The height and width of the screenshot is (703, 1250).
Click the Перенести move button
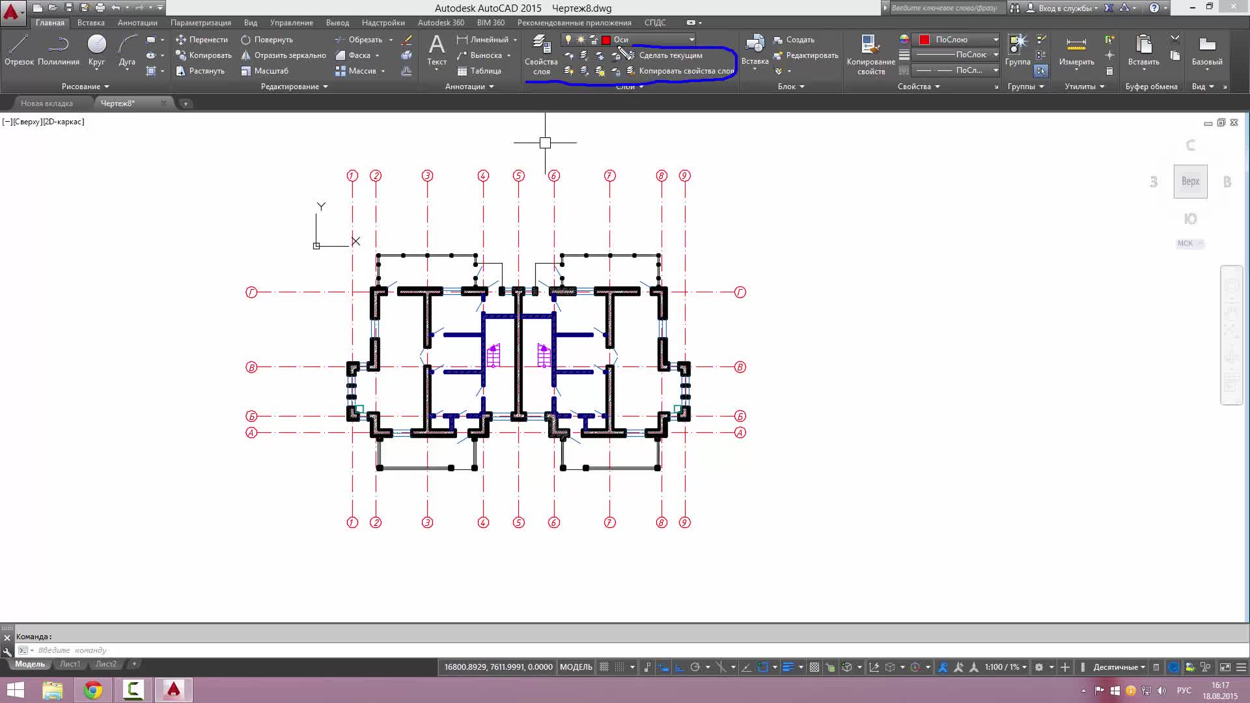202,40
